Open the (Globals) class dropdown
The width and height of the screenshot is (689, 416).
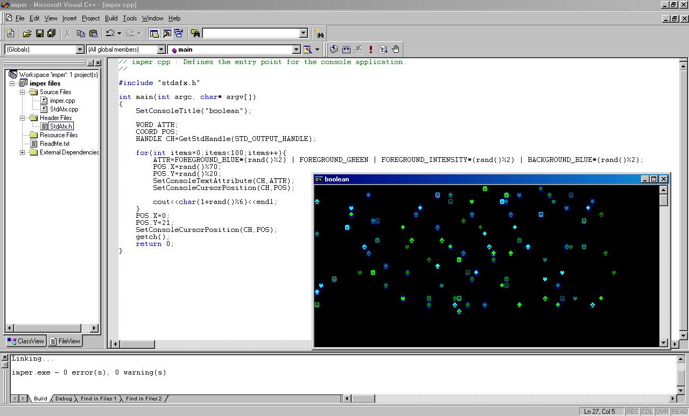80,50
